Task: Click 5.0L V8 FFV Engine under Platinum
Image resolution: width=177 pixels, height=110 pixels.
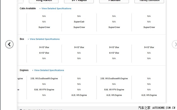Action: pos(114,90)
